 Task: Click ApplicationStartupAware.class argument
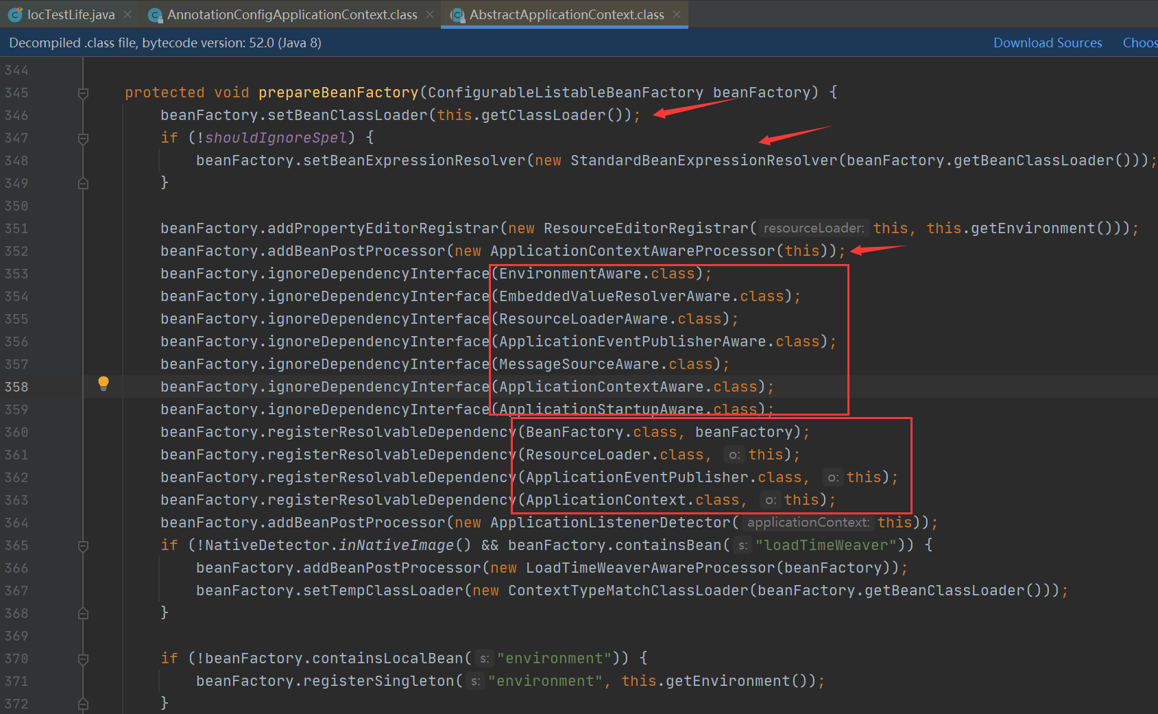coord(628,409)
